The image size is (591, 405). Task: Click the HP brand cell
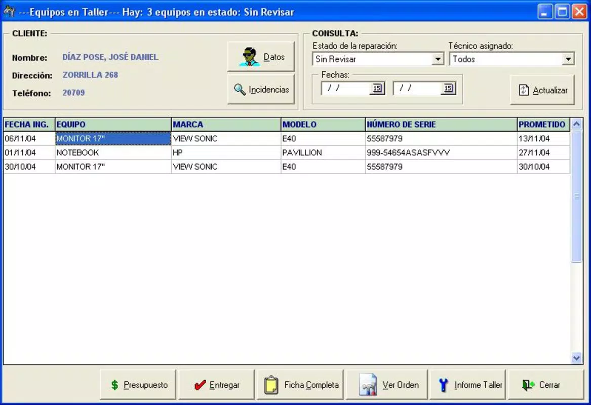point(226,152)
